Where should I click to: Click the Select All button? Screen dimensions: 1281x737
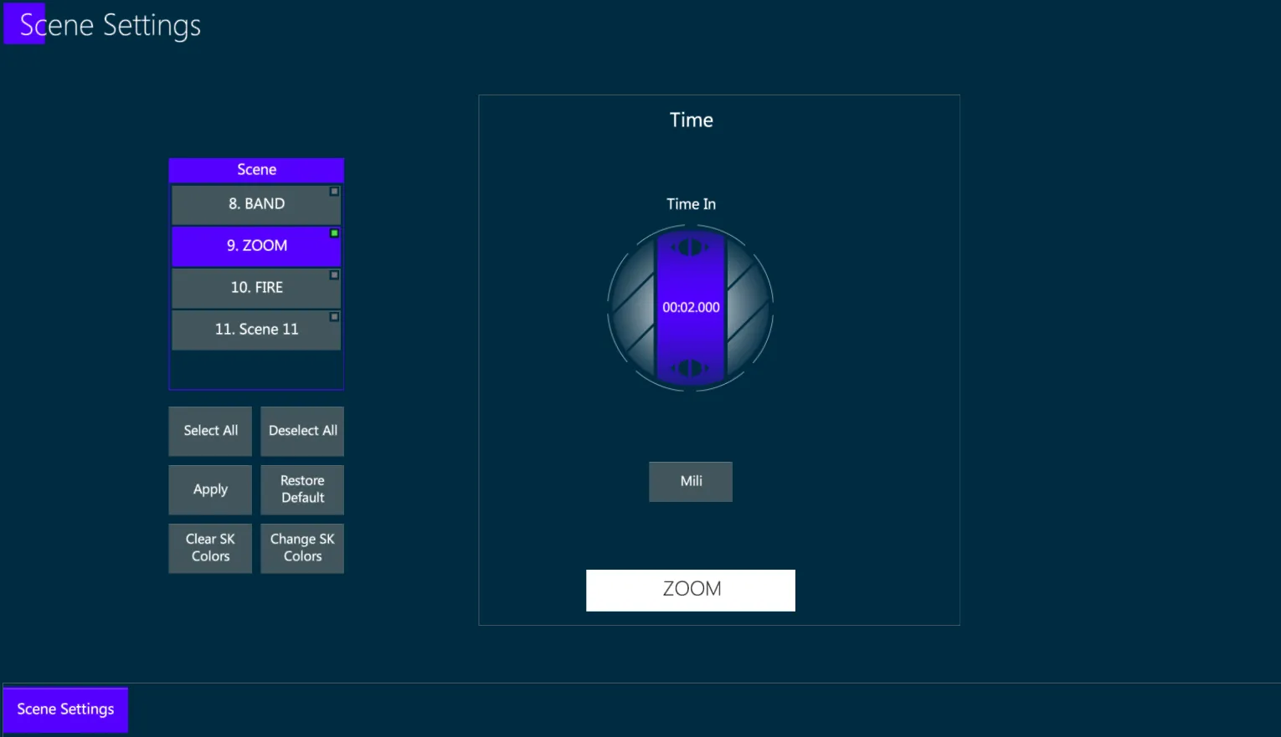[x=210, y=431]
